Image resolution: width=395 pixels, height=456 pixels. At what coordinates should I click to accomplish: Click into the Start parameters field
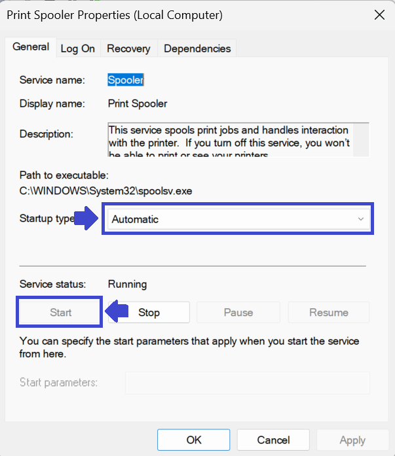247,383
